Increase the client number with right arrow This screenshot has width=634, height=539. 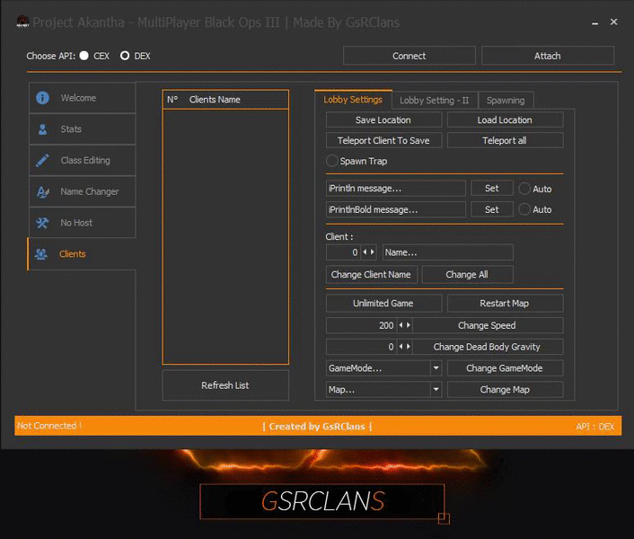click(373, 252)
